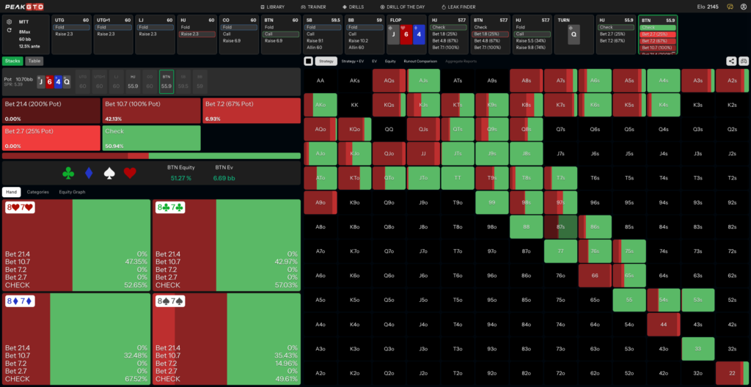Viewport: 751px width, 387px height.
Task: Click the game controller icon above the matrix
Action: click(x=744, y=61)
